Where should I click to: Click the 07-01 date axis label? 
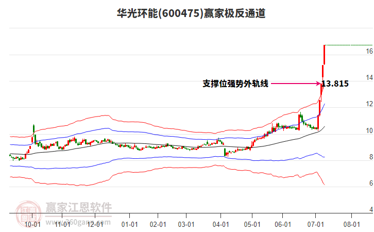(316, 225)
